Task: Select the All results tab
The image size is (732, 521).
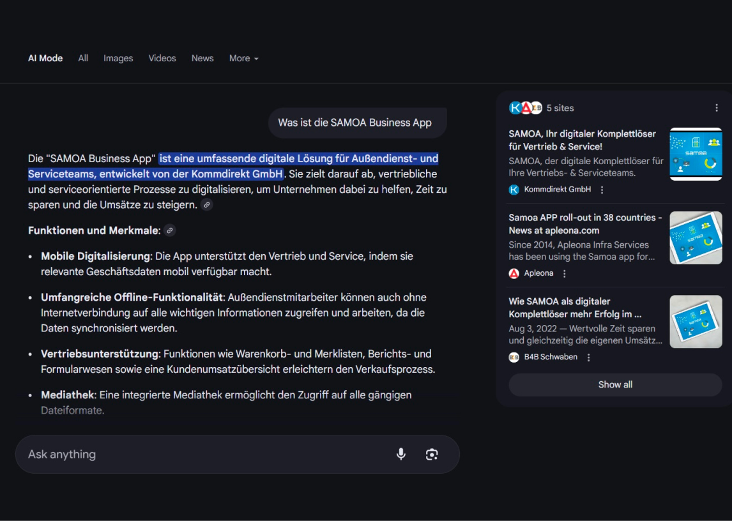Action: (83, 58)
